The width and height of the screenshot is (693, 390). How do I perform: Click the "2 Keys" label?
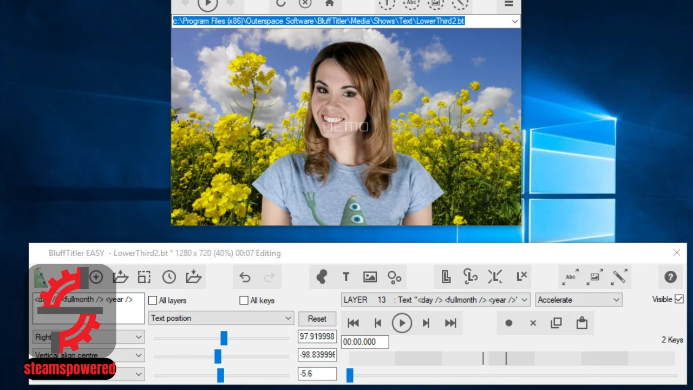point(672,340)
